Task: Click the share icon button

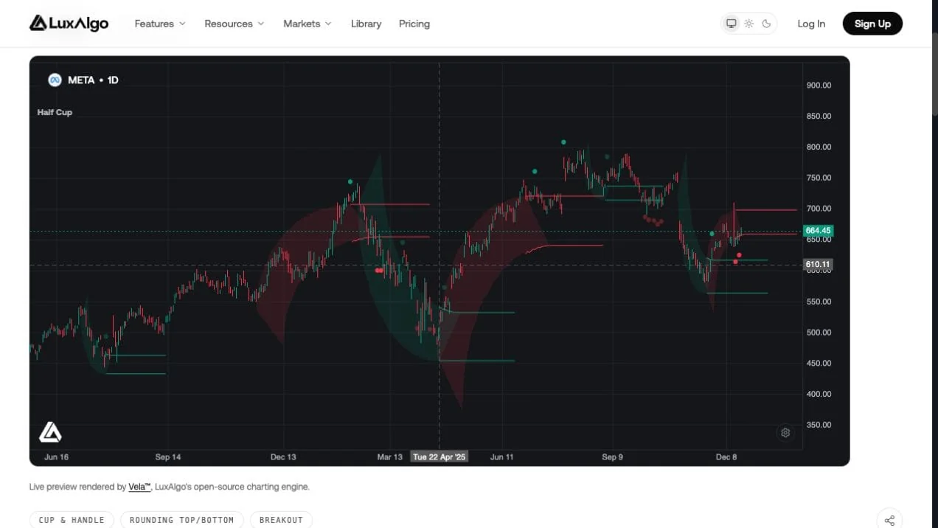Action: click(889, 520)
